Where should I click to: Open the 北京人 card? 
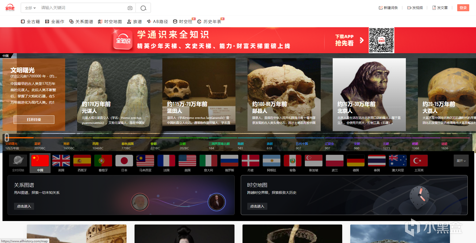[369, 95]
